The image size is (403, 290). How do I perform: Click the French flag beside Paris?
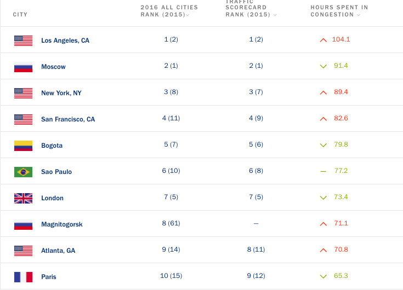click(x=23, y=277)
